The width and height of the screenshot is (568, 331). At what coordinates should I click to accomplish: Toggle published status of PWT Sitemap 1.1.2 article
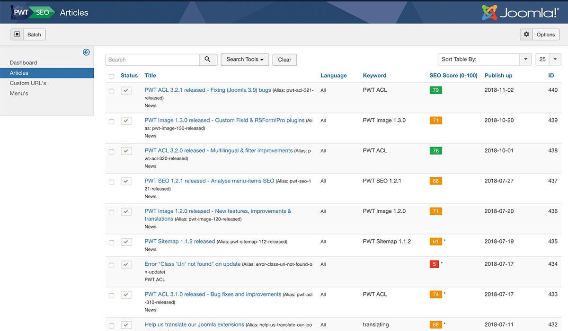tap(126, 242)
